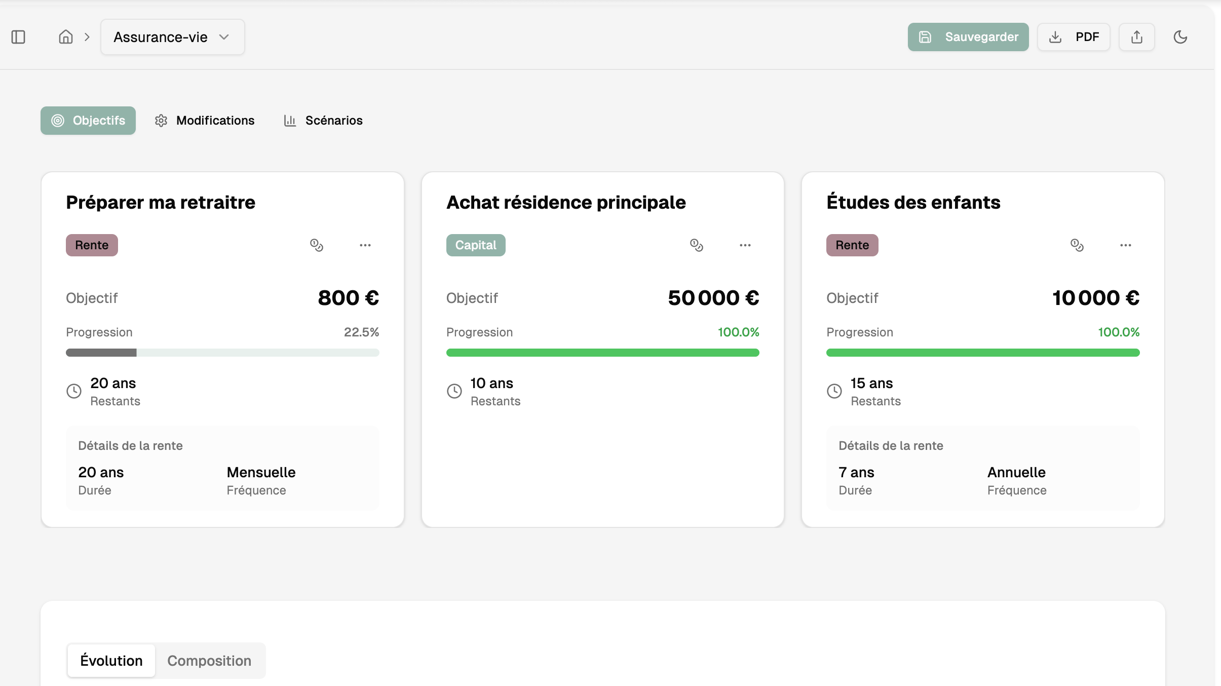1221x686 pixels.
Task: Download the PDF export
Action: [x=1074, y=37]
